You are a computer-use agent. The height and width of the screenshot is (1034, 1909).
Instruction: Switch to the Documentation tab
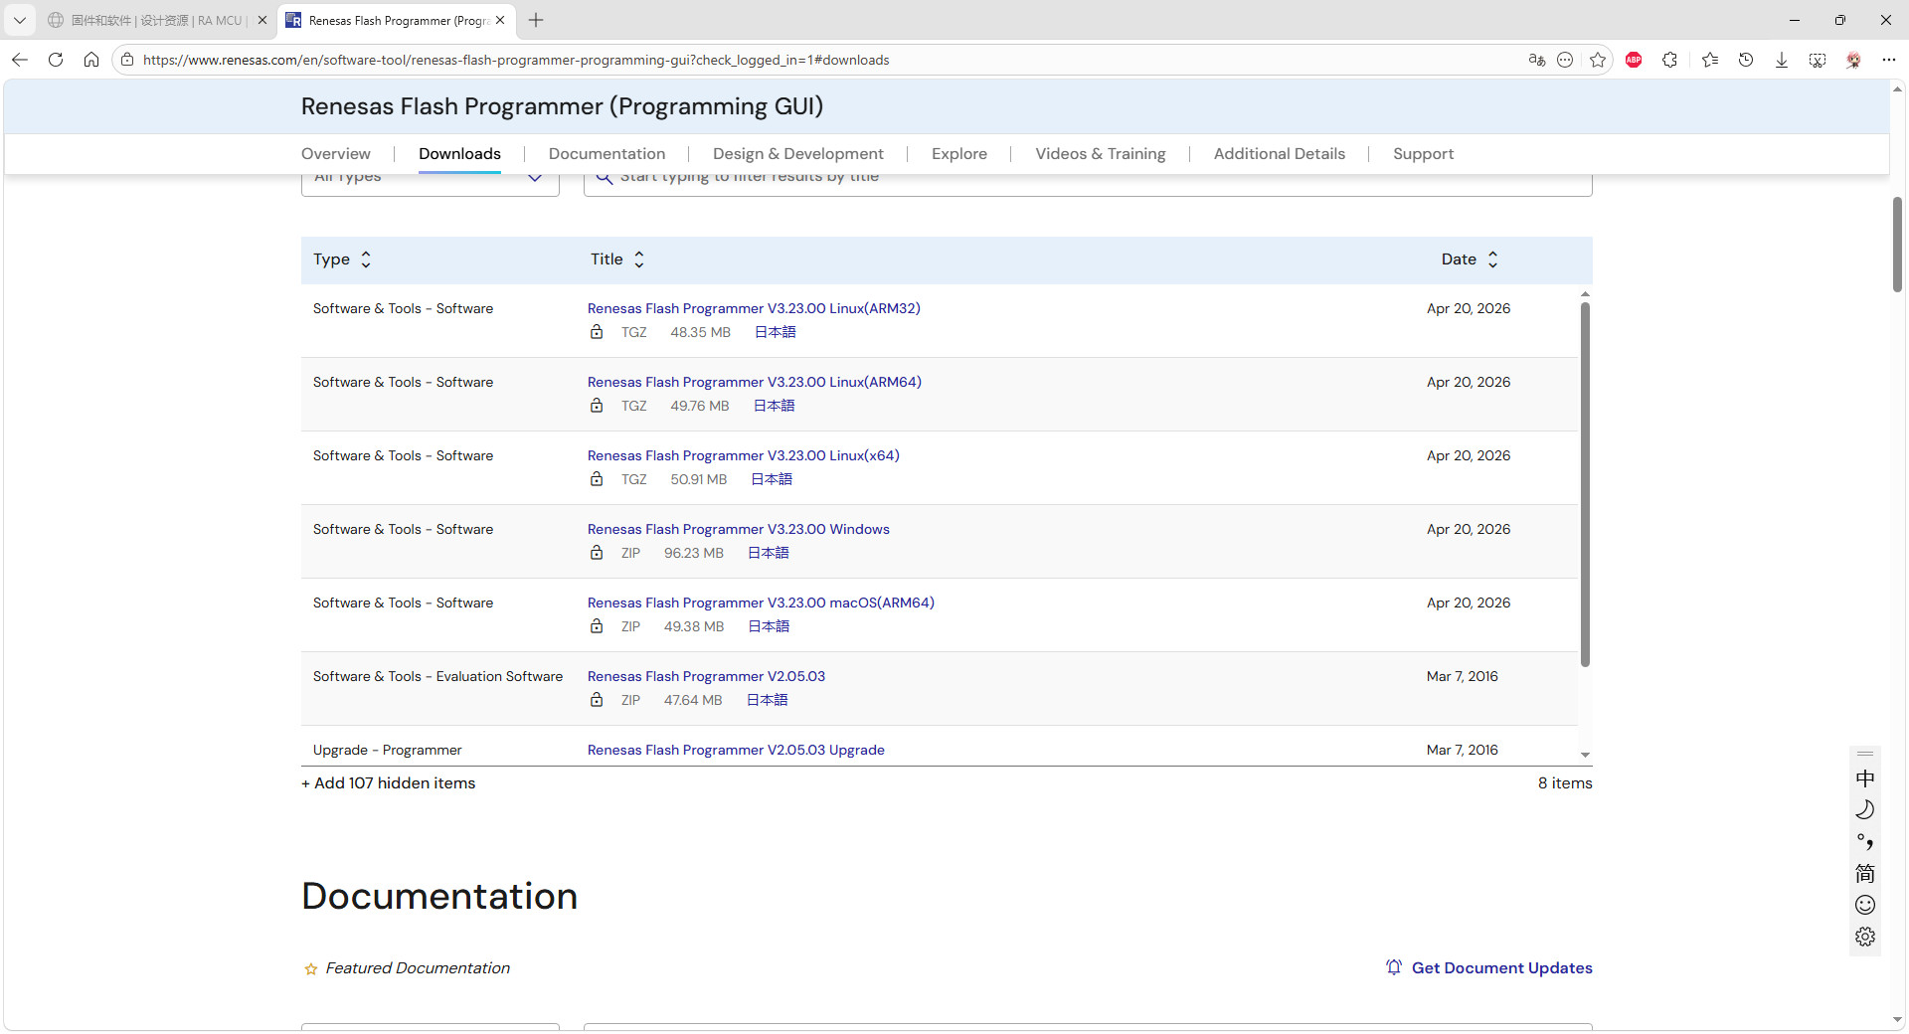coord(607,154)
